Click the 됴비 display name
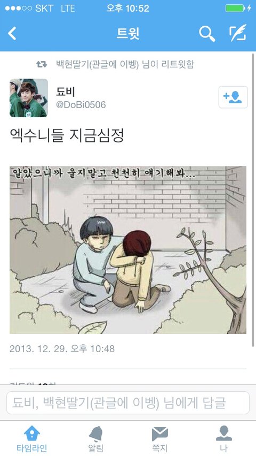The height and width of the screenshot is (456, 256). 66,92
